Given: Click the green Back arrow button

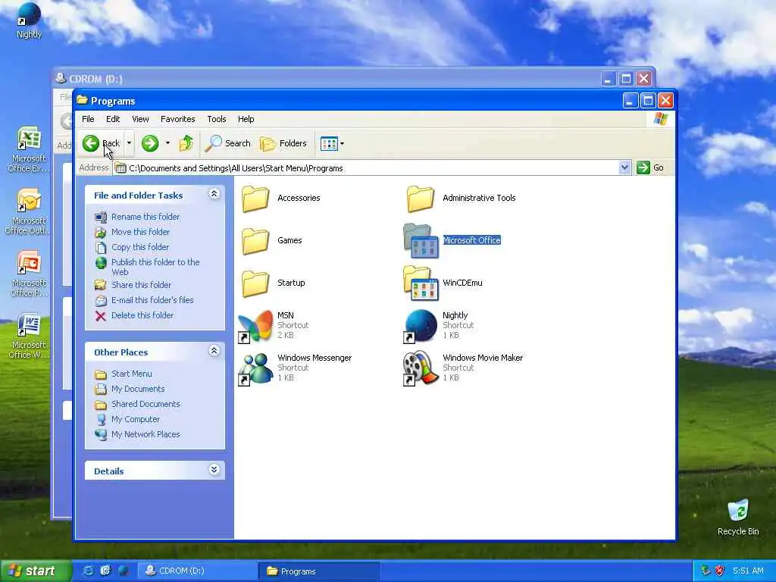Looking at the screenshot, I should tap(91, 143).
